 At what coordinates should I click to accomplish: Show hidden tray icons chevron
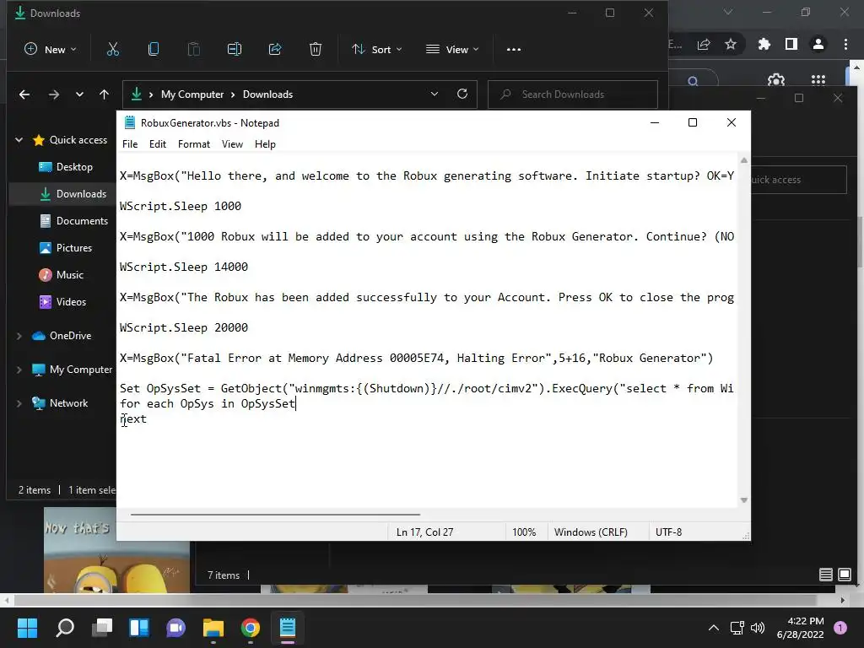714,628
